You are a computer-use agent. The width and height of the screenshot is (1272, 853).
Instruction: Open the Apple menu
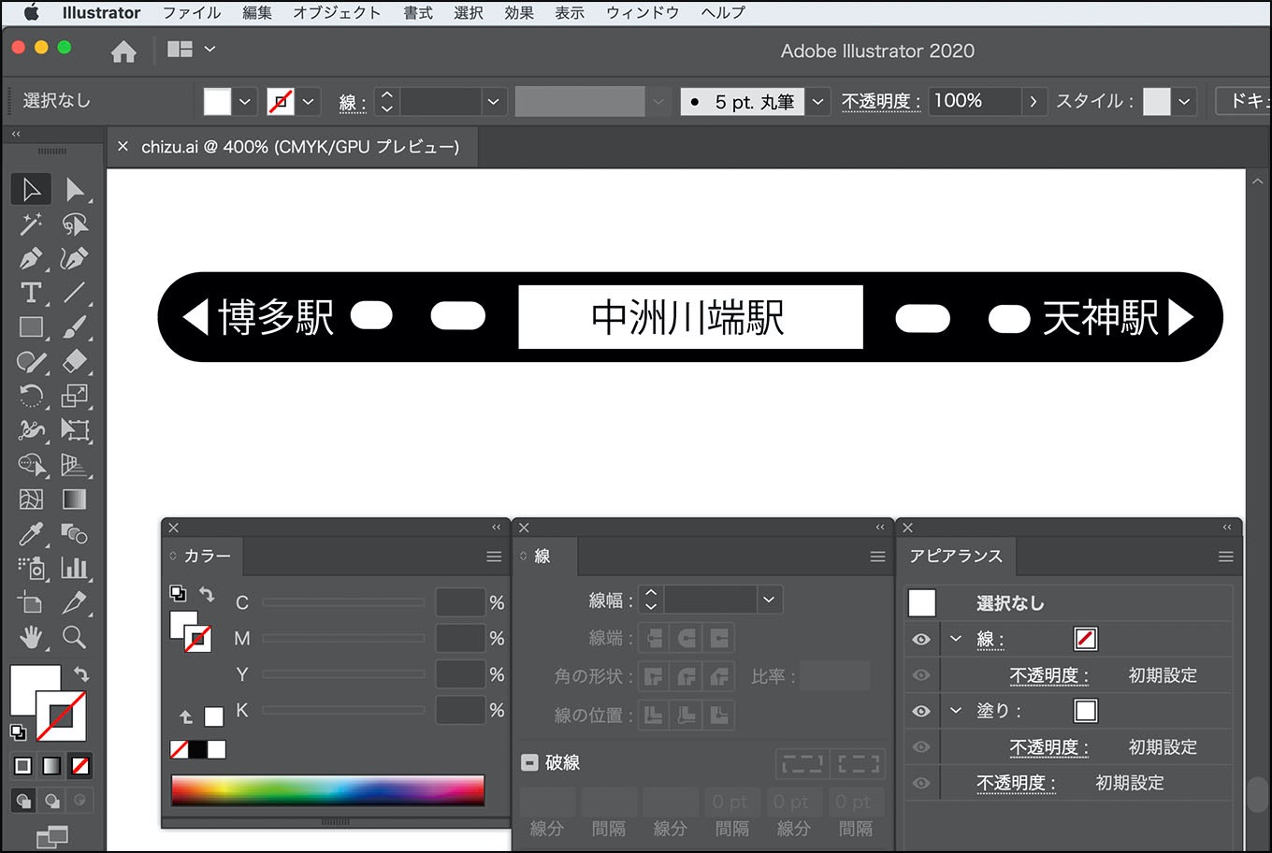[31, 12]
